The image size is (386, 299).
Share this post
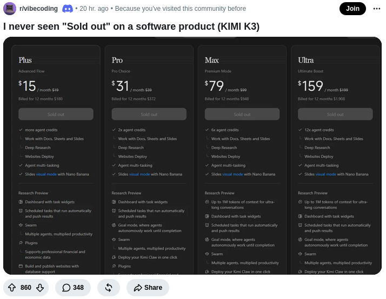148,288
